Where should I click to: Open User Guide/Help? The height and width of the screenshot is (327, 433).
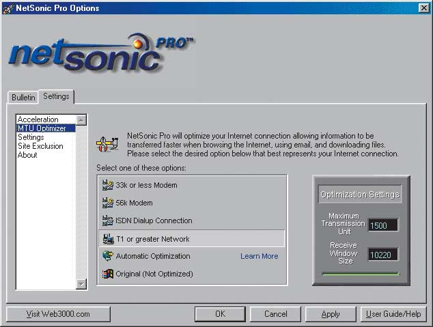393,314
